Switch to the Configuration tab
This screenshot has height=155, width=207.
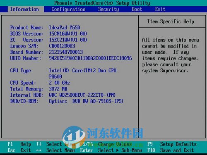click(68, 9)
